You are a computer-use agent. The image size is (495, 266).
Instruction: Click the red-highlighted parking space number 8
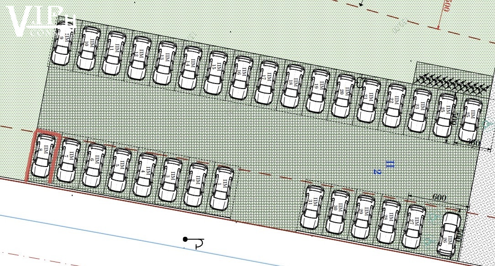pos(43,156)
